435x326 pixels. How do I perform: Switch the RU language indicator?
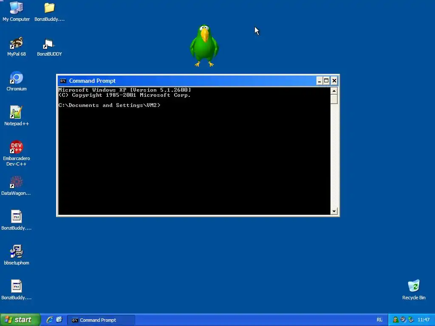(379, 320)
